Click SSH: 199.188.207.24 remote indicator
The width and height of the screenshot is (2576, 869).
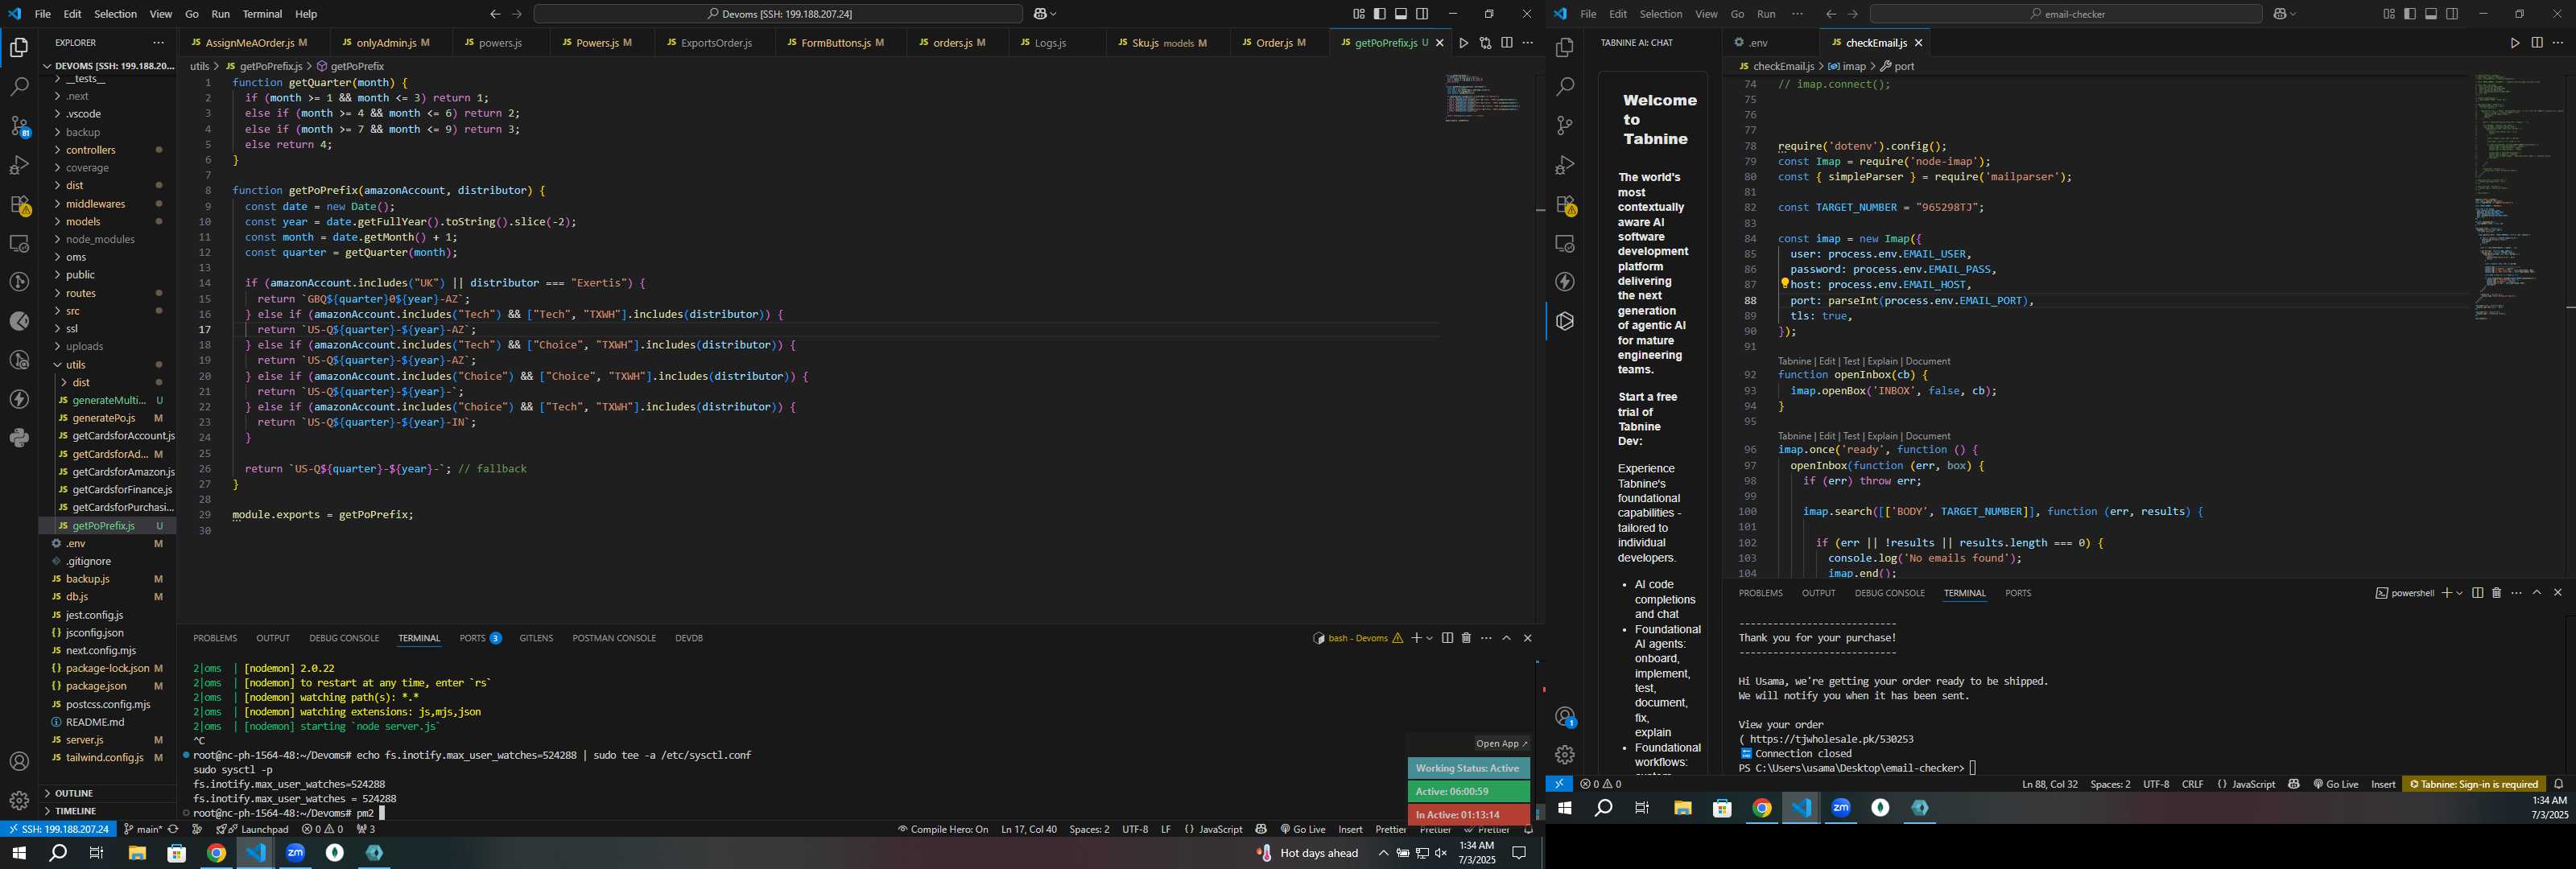tap(58, 829)
